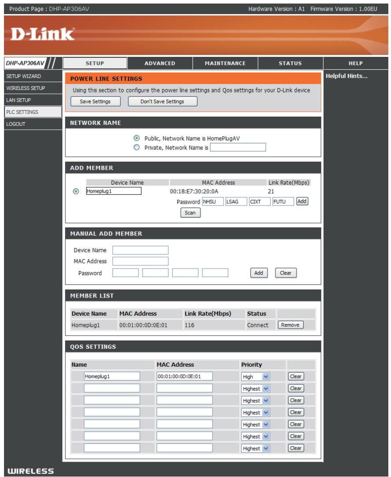391x477 pixels.
Task: Click the Link Rate value 116
Action: [x=189, y=325]
